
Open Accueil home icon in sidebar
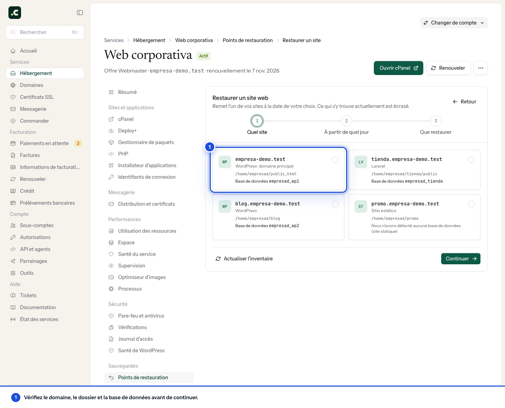(x=13, y=51)
